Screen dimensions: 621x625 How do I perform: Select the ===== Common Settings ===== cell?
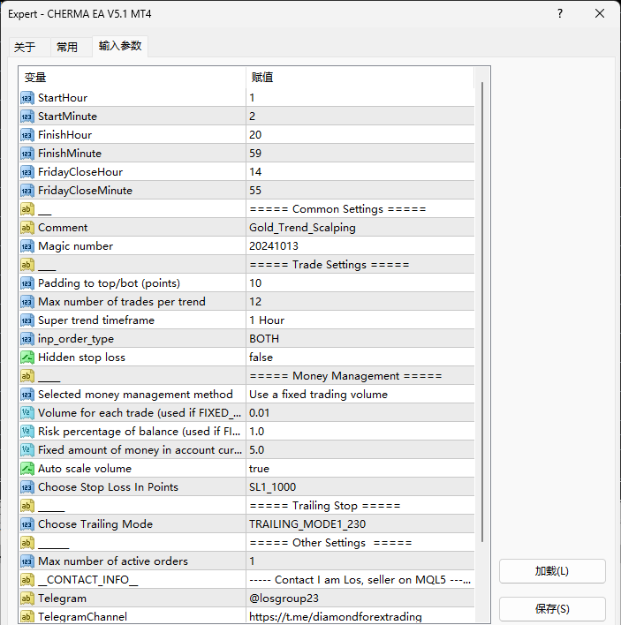[x=360, y=209]
